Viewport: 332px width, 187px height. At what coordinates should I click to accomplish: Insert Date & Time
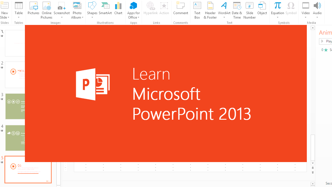[x=237, y=10]
